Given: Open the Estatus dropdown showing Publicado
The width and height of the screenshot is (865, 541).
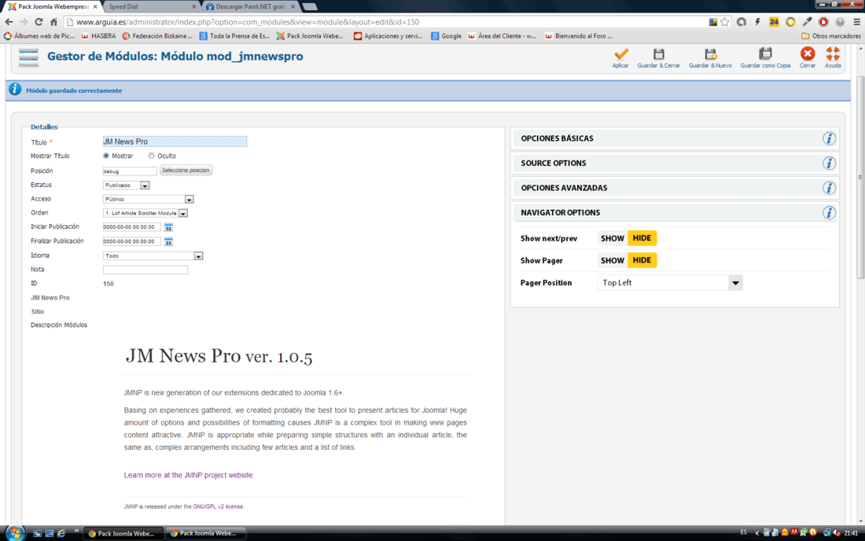Looking at the screenshot, I should point(127,186).
